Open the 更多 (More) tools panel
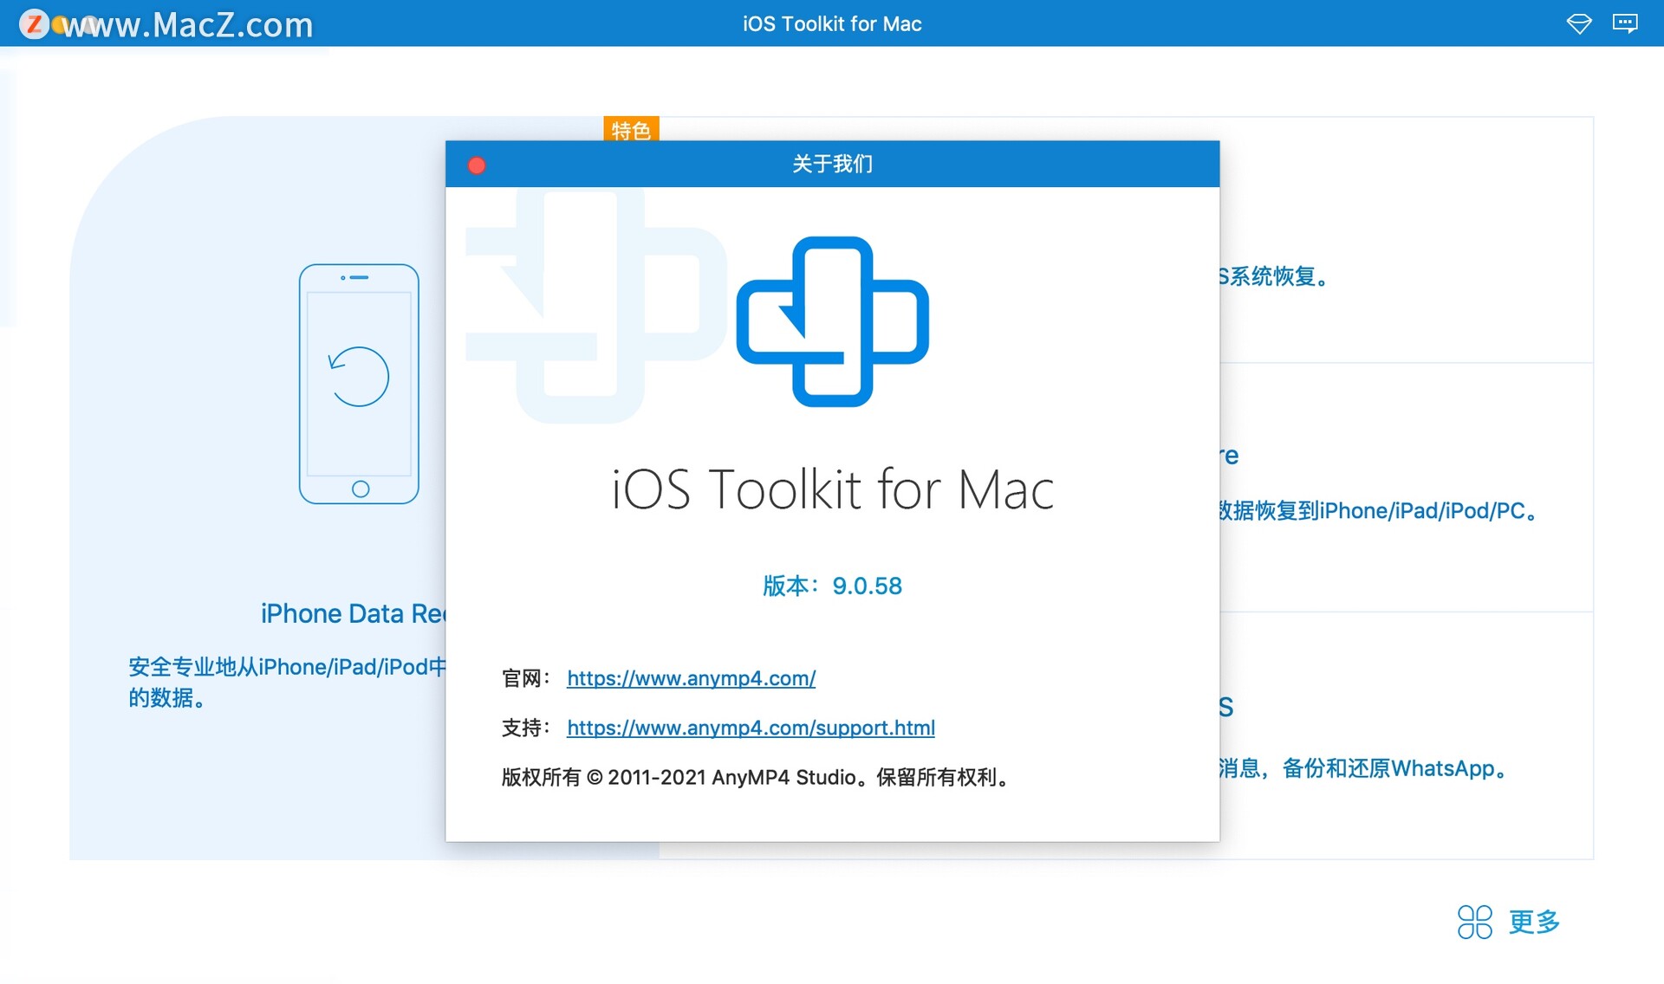Viewport: 1664px width, 984px height. tap(1534, 923)
